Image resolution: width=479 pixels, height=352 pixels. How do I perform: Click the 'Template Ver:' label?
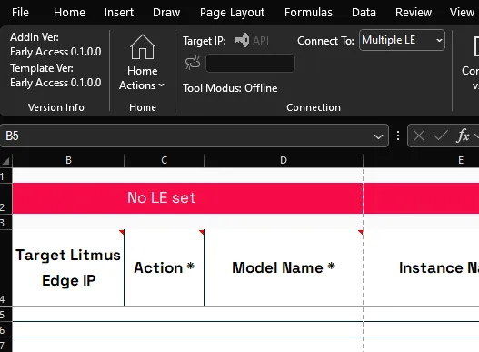42,68
